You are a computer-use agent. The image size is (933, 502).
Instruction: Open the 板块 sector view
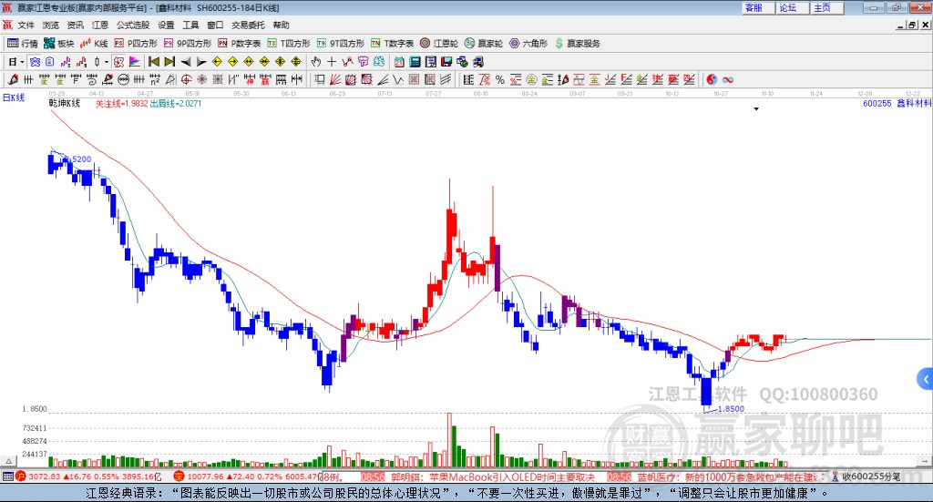point(58,44)
